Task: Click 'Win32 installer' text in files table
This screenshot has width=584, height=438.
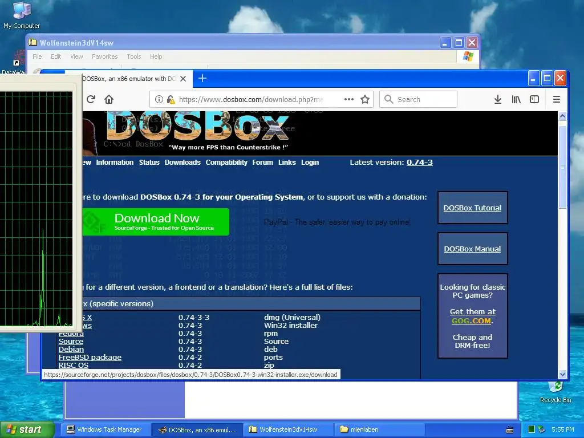Action: [290, 326]
